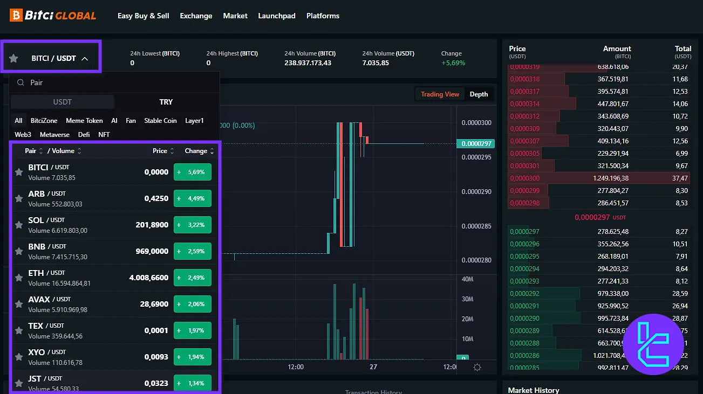
Task: Favorite the BITCI / USDT header pair star
Action: pyautogui.click(x=14, y=58)
